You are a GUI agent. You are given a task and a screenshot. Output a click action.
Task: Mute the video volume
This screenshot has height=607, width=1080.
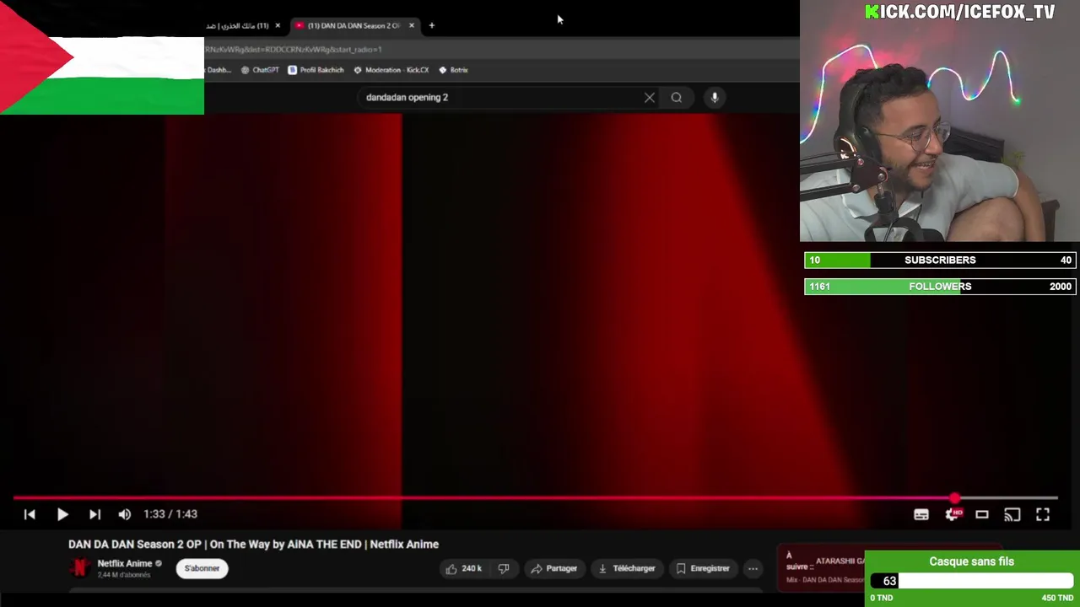click(x=125, y=514)
